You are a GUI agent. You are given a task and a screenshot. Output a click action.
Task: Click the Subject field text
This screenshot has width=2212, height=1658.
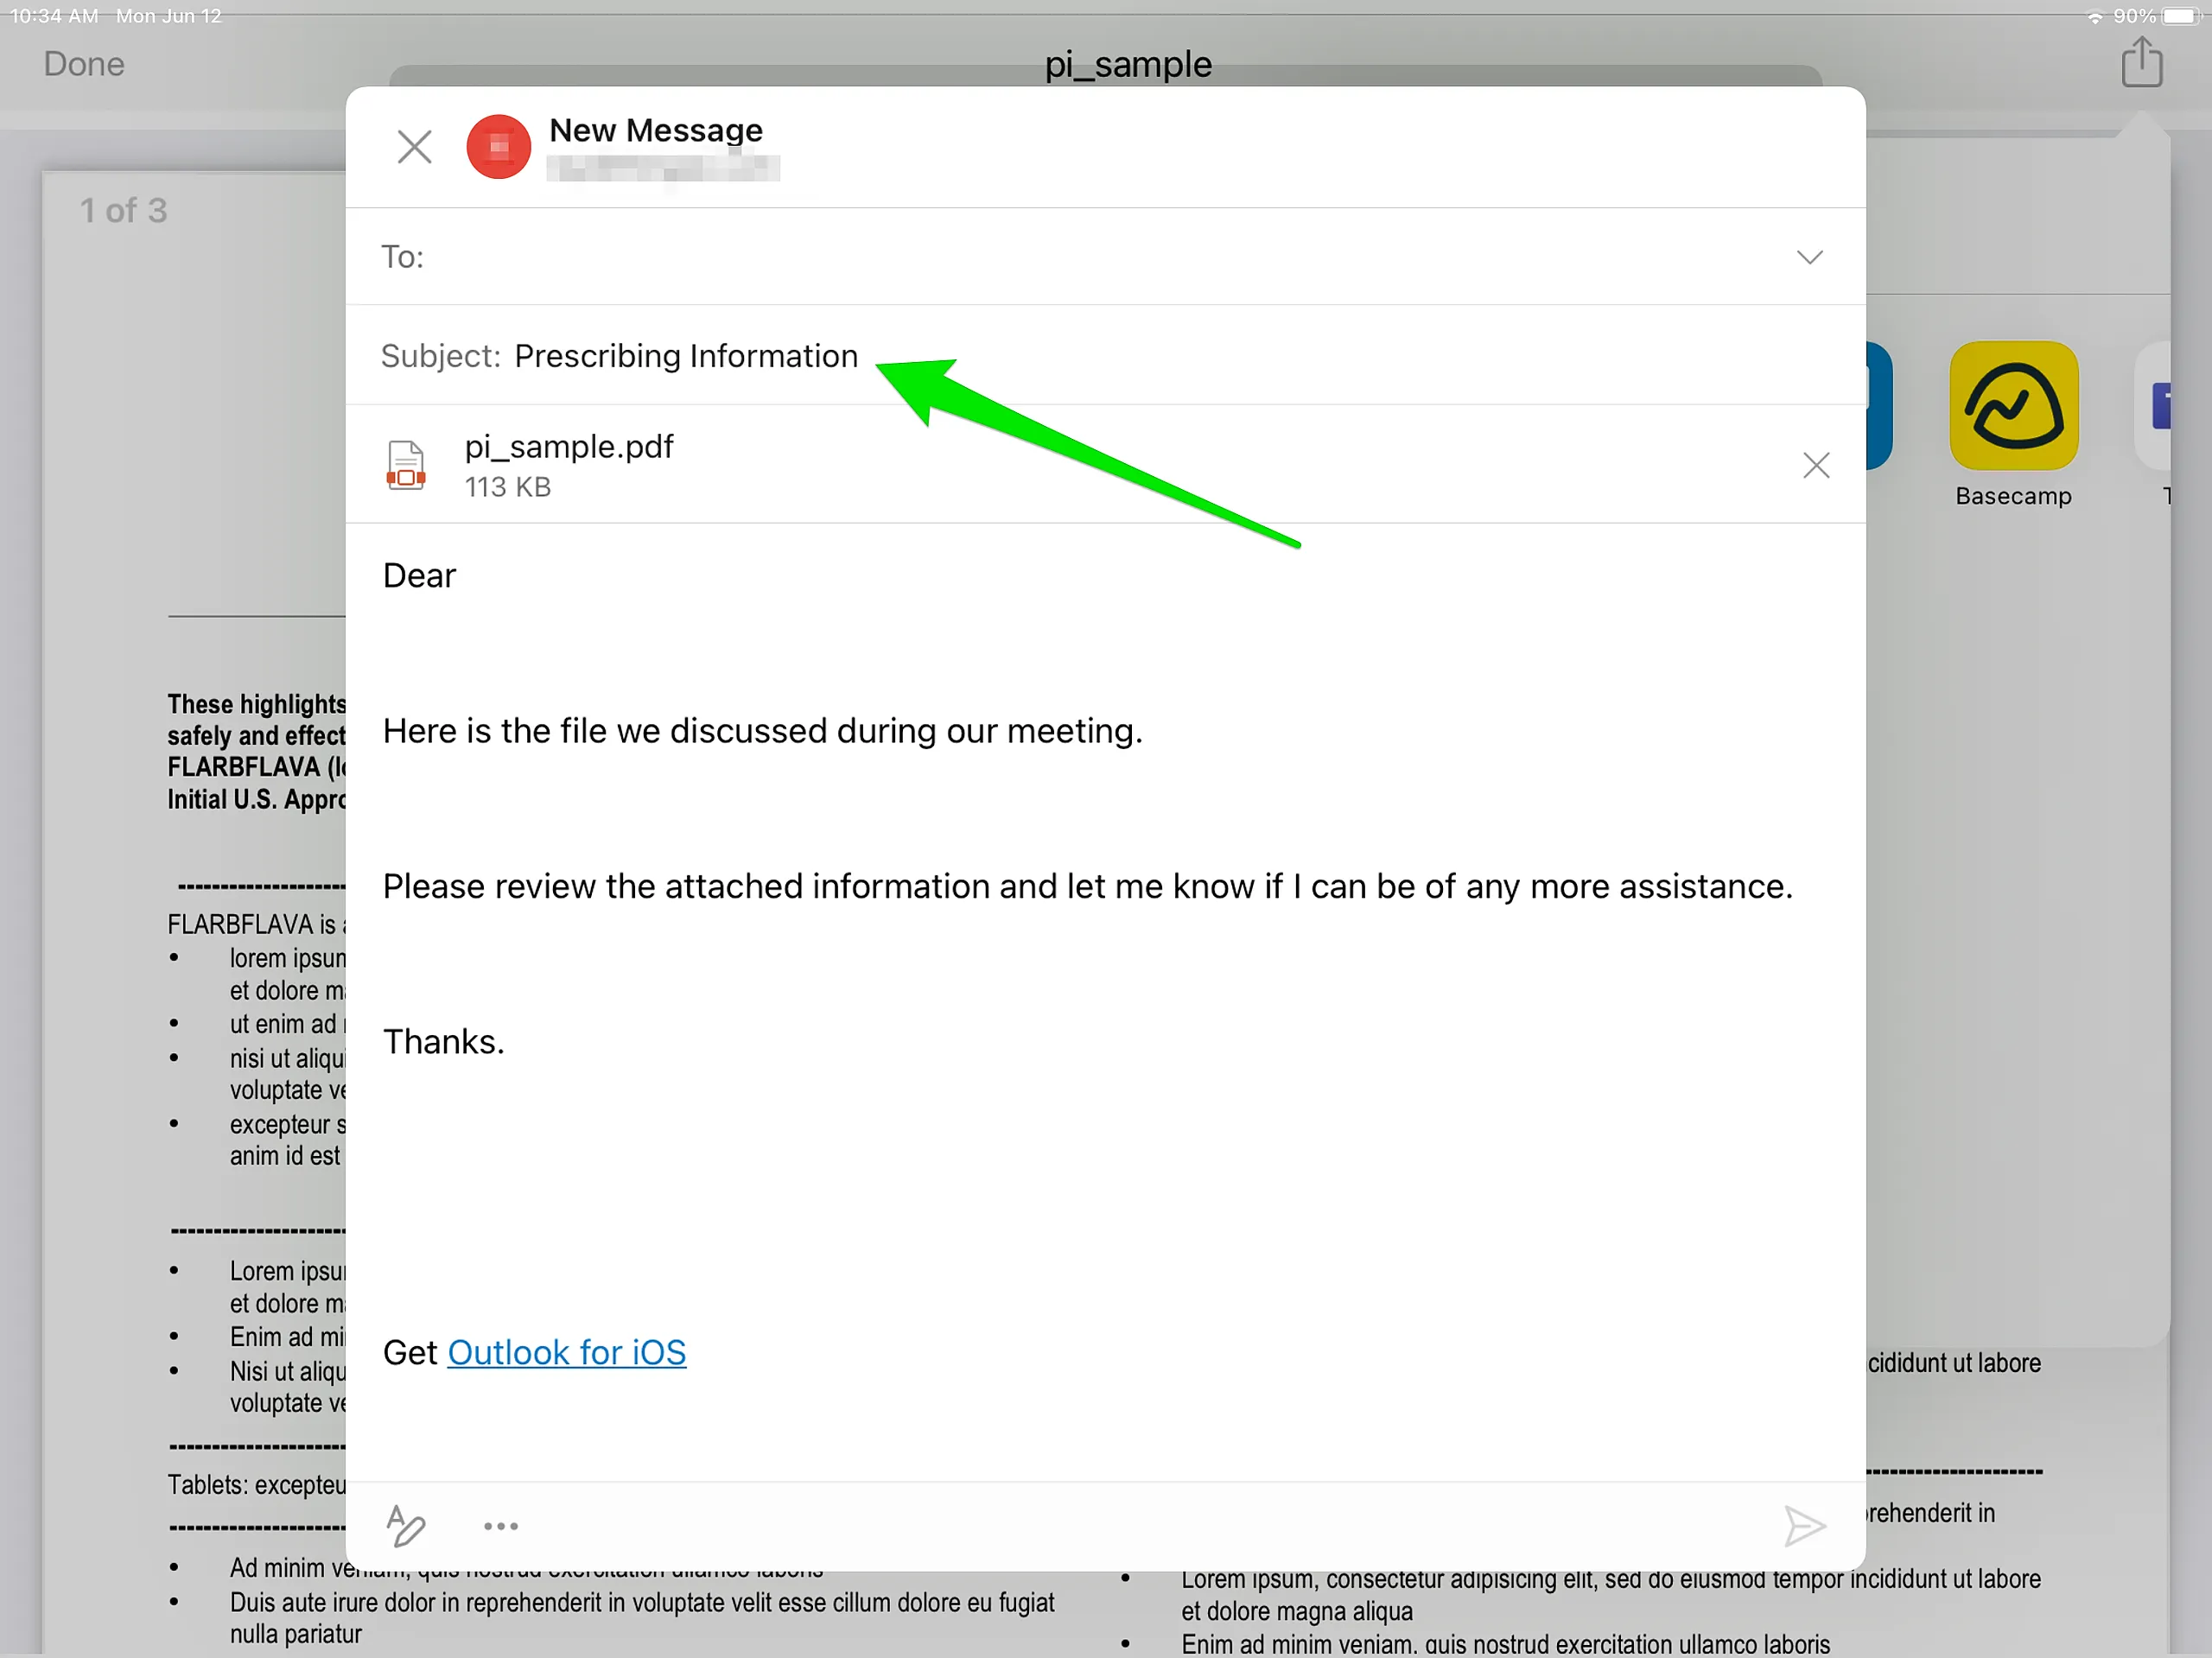point(686,356)
